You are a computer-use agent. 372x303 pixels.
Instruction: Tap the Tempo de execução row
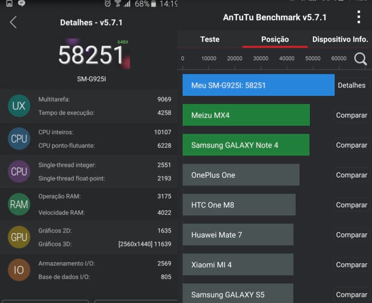click(105, 113)
